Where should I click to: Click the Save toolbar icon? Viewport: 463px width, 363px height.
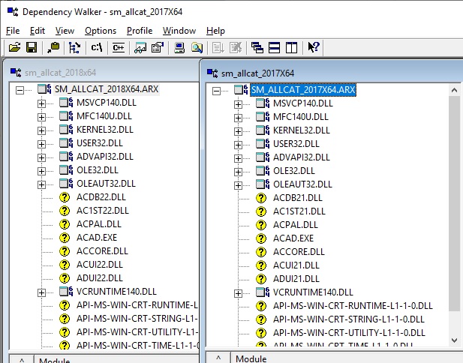pyautogui.click(x=32, y=47)
